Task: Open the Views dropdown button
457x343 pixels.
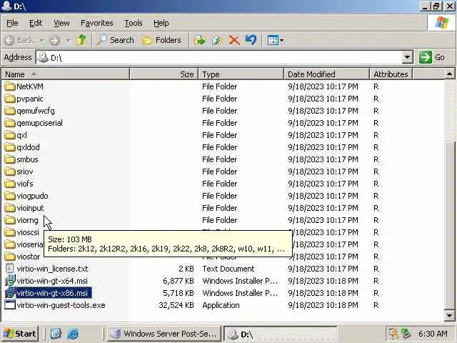Action: (x=276, y=40)
